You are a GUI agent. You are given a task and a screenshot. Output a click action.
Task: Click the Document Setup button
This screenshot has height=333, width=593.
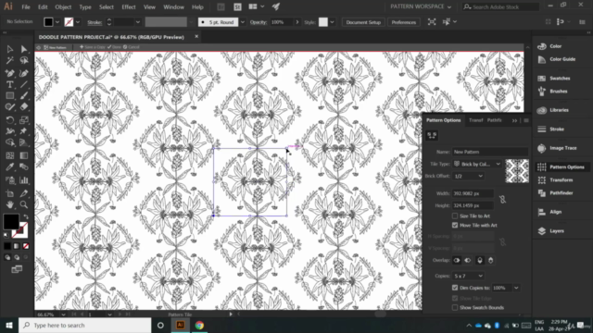pyautogui.click(x=363, y=22)
